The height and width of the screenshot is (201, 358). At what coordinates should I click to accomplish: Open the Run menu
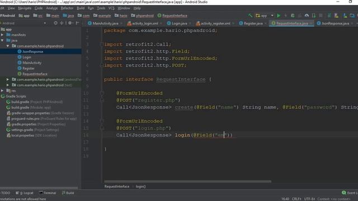[91, 8]
